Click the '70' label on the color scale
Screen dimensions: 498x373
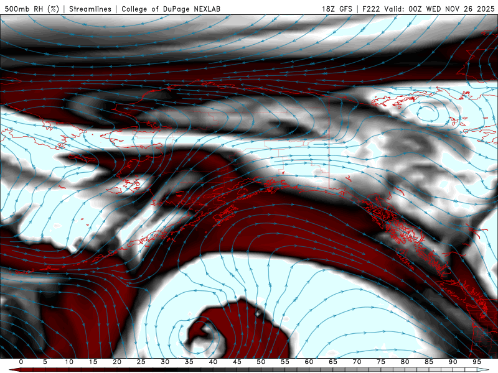click(x=357, y=362)
